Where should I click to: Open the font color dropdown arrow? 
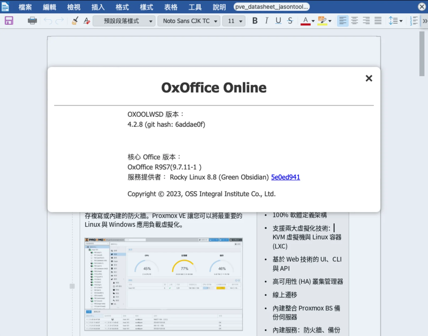tap(313, 21)
